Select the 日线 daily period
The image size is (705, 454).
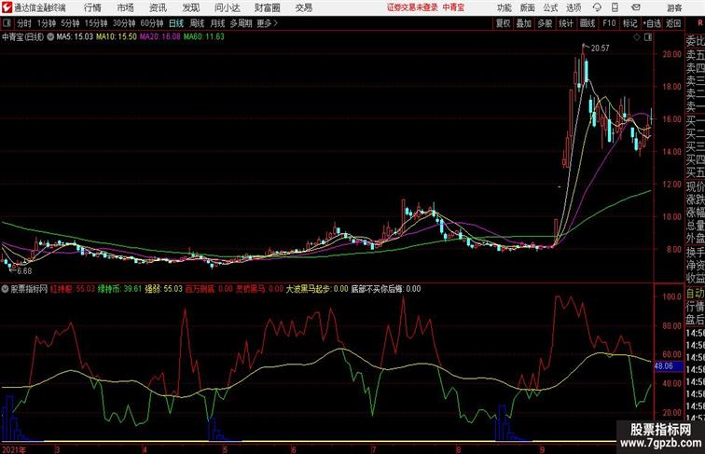click(176, 23)
